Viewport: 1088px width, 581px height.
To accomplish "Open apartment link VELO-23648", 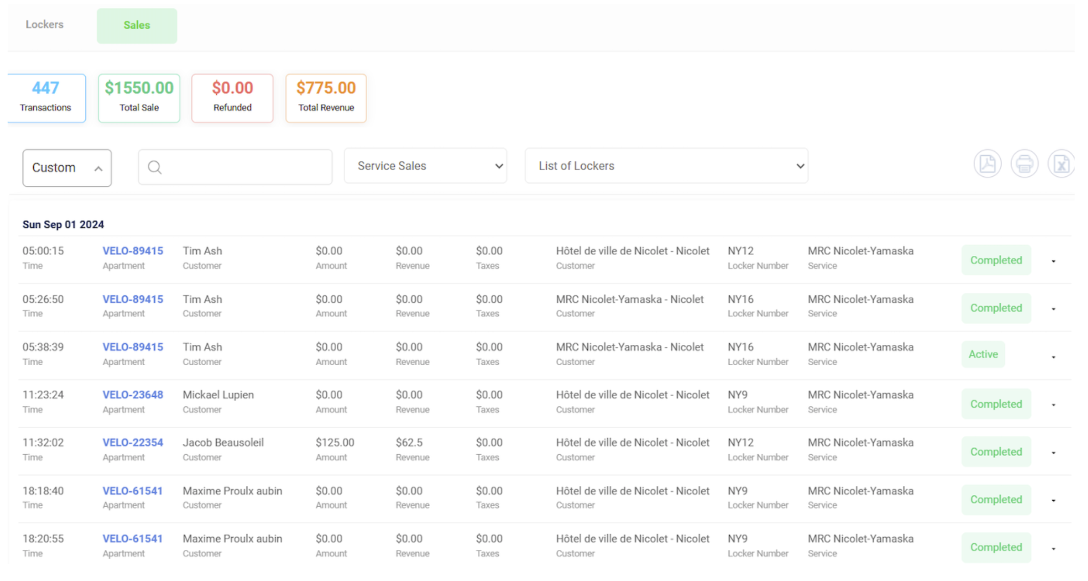I will point(133,395).
